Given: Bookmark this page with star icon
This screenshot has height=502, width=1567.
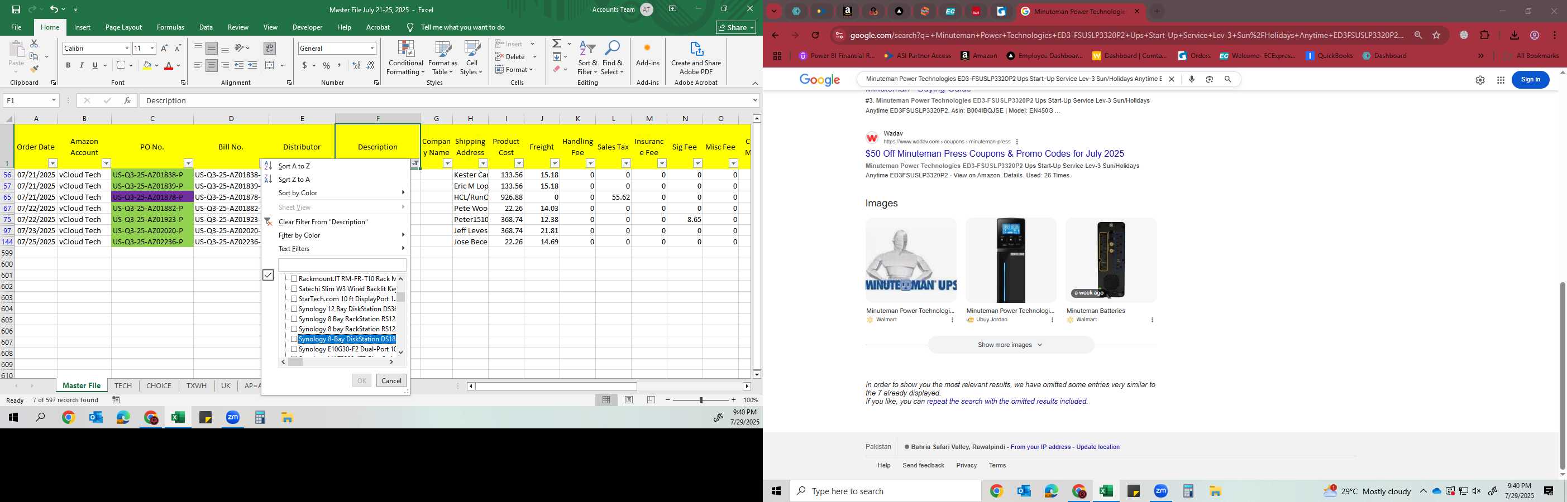Looking at the screenshot, I should (1436, 35).
